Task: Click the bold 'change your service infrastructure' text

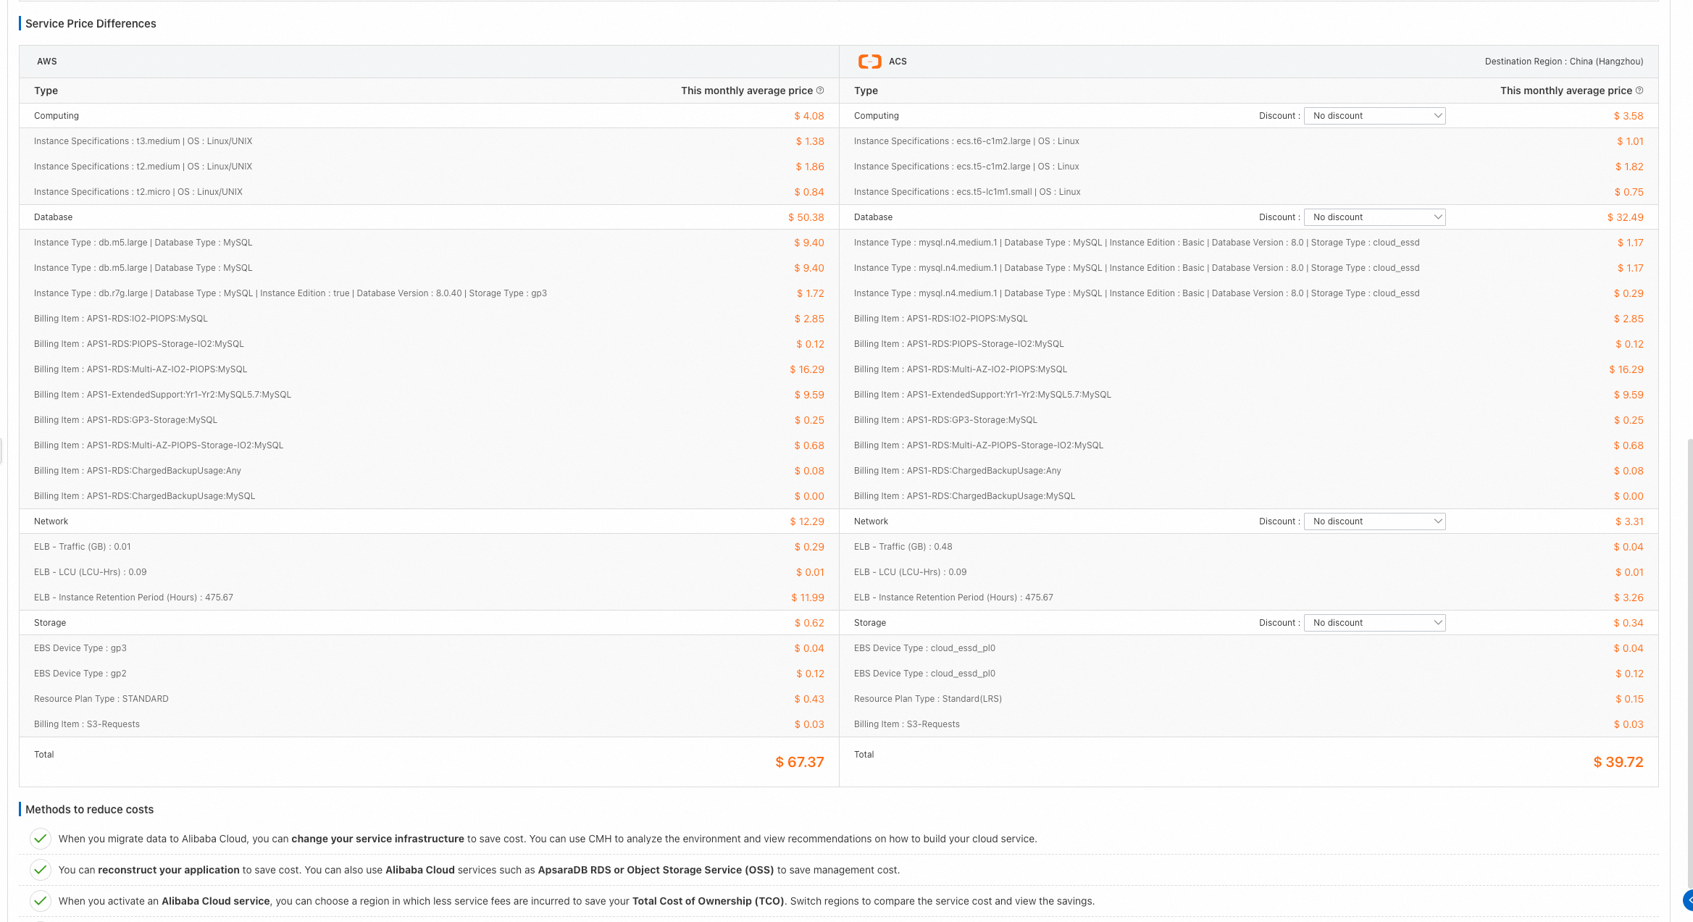Action: coord(377,839)
